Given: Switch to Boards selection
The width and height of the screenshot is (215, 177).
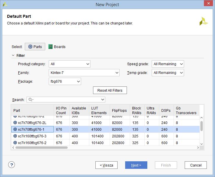Looking at the screenshot, I should [57, 47].
